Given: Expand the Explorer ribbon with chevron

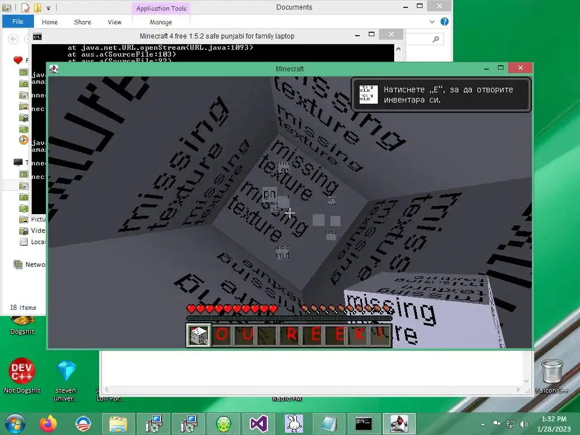Looking at the screenshot, I should 432,22.
